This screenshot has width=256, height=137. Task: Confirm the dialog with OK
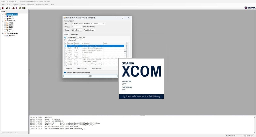tap(90, 76)
